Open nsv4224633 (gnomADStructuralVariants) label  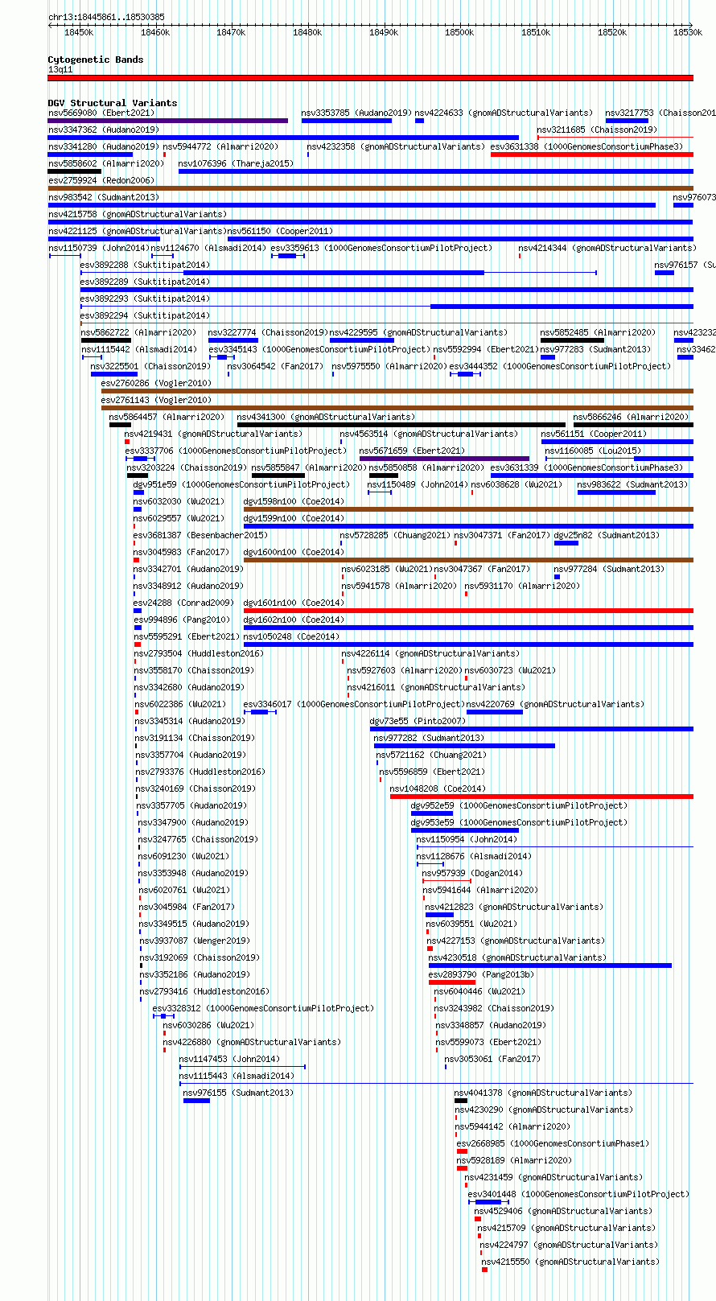click(504, 113)
